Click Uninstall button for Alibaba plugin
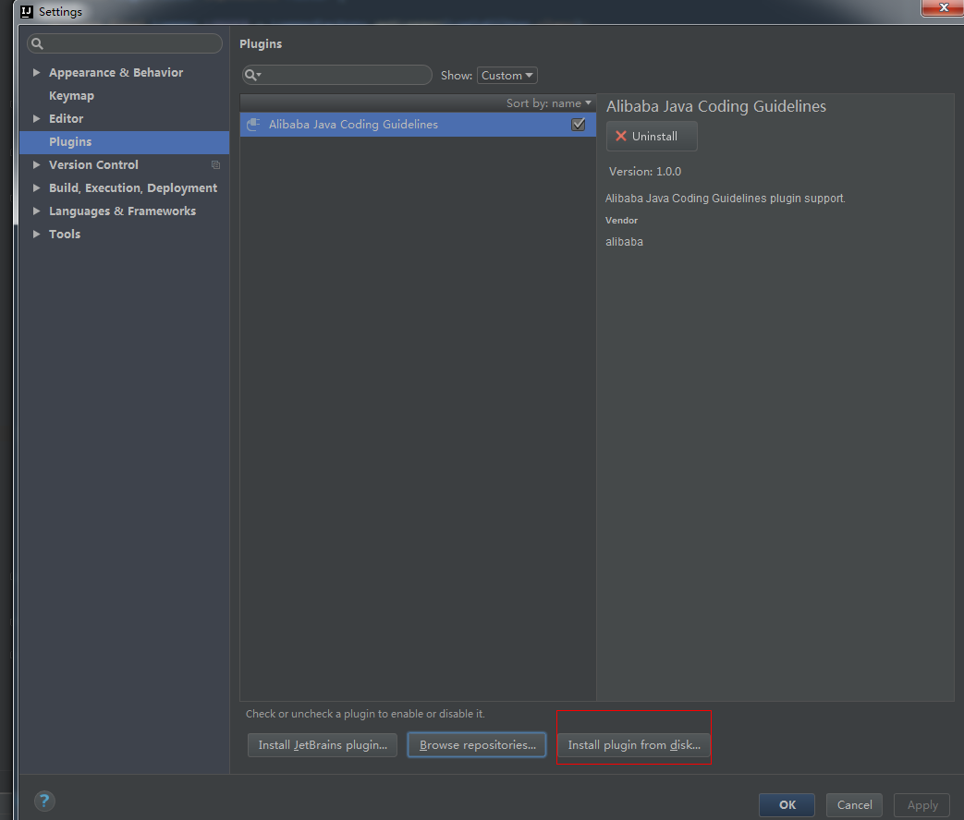 [x=652, y=137]
